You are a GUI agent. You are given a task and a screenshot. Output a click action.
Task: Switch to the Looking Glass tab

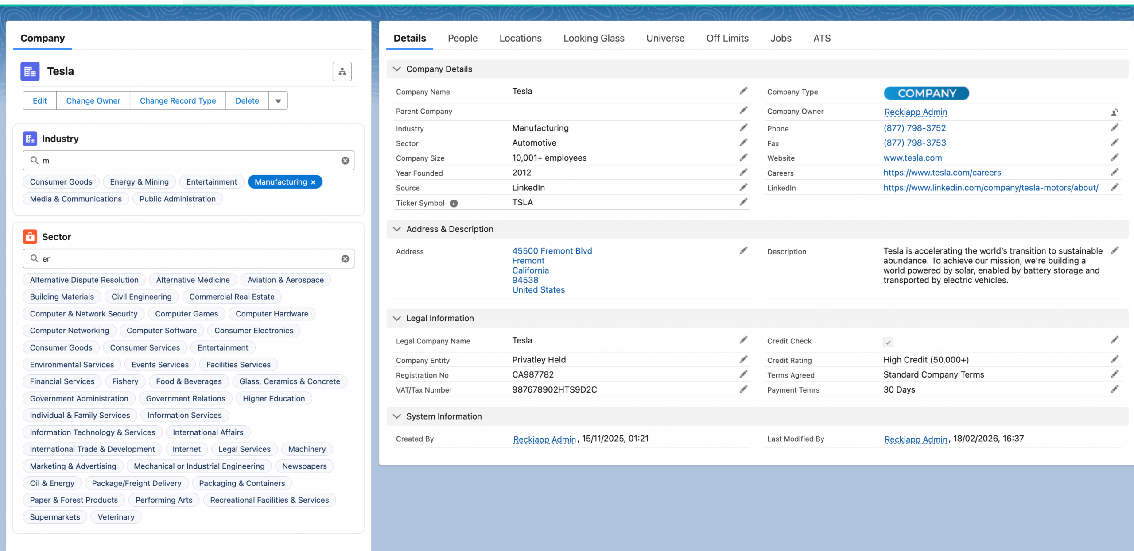point(594,38)
